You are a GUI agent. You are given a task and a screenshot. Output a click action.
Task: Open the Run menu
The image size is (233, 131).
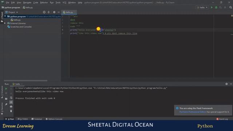[52, 3]
